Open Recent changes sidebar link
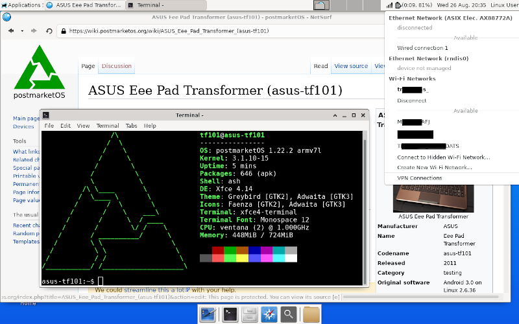This screenshot has width=519, height=324. [26, 225]
